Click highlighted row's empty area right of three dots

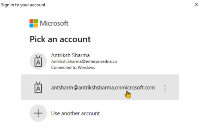[173, 87]
